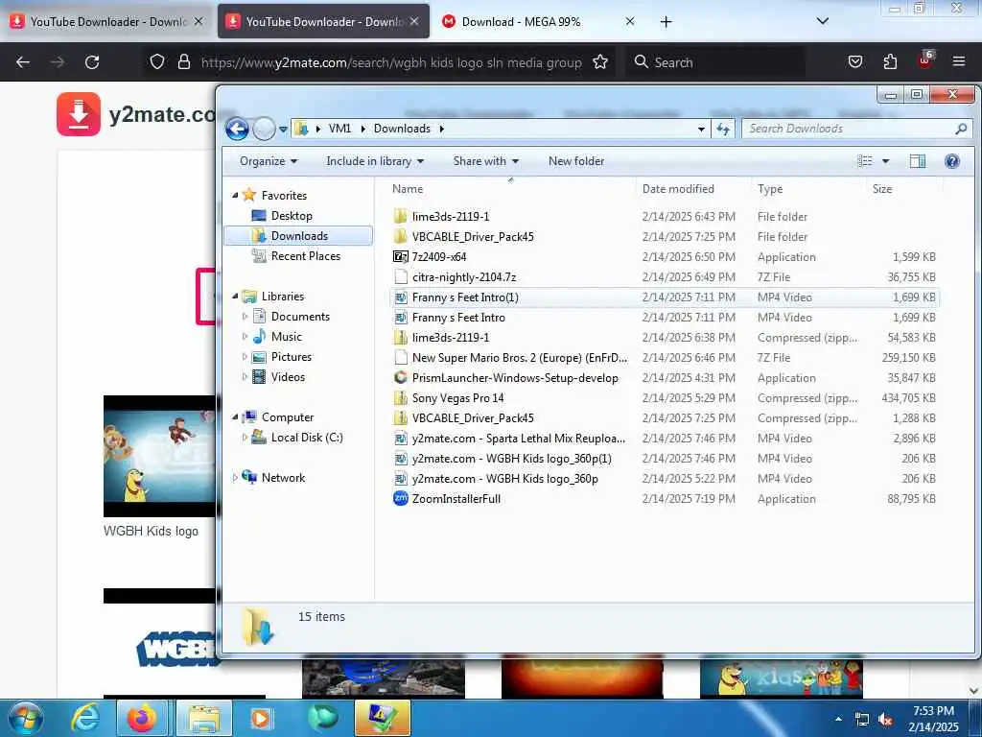Viewport: 982px width, 737px height.
Task: Open recent locations dropdown beside navigation arrows
Action: (x=283, y=130)
